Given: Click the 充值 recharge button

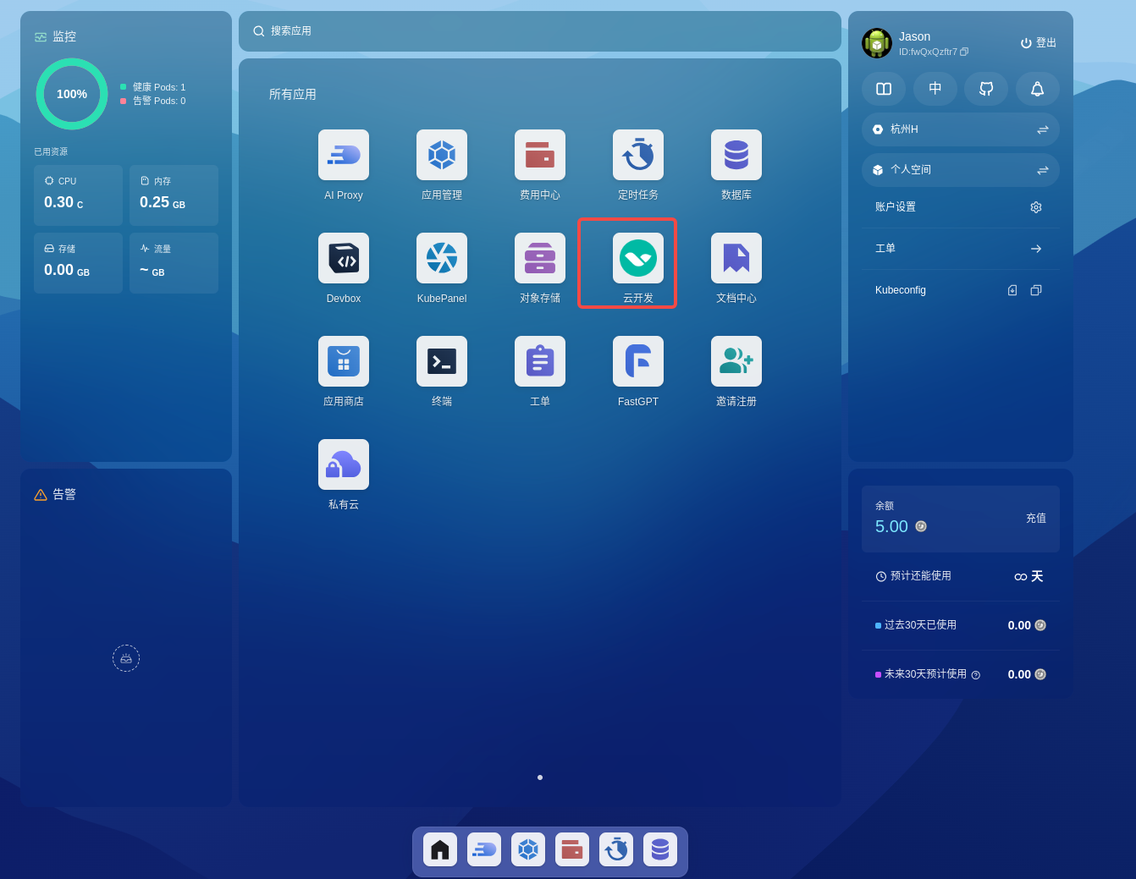Looking at the screenshot, I should [x=1035, y=518].
